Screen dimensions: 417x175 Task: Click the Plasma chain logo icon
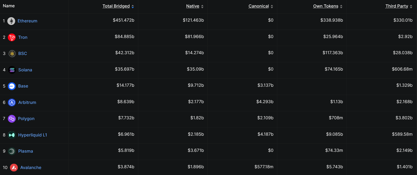point(12,151)
